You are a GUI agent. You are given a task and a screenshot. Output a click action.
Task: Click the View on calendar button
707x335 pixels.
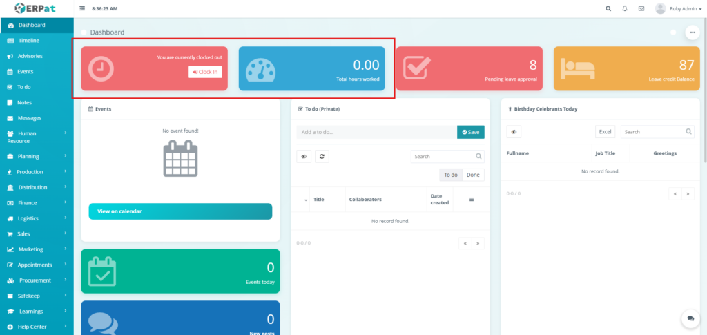pos(180,211)
